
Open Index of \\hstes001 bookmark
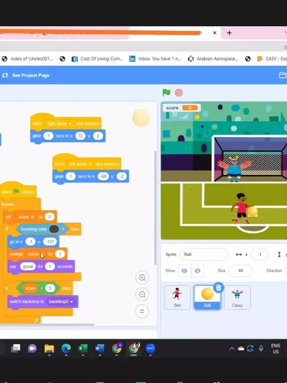[28, 59]
